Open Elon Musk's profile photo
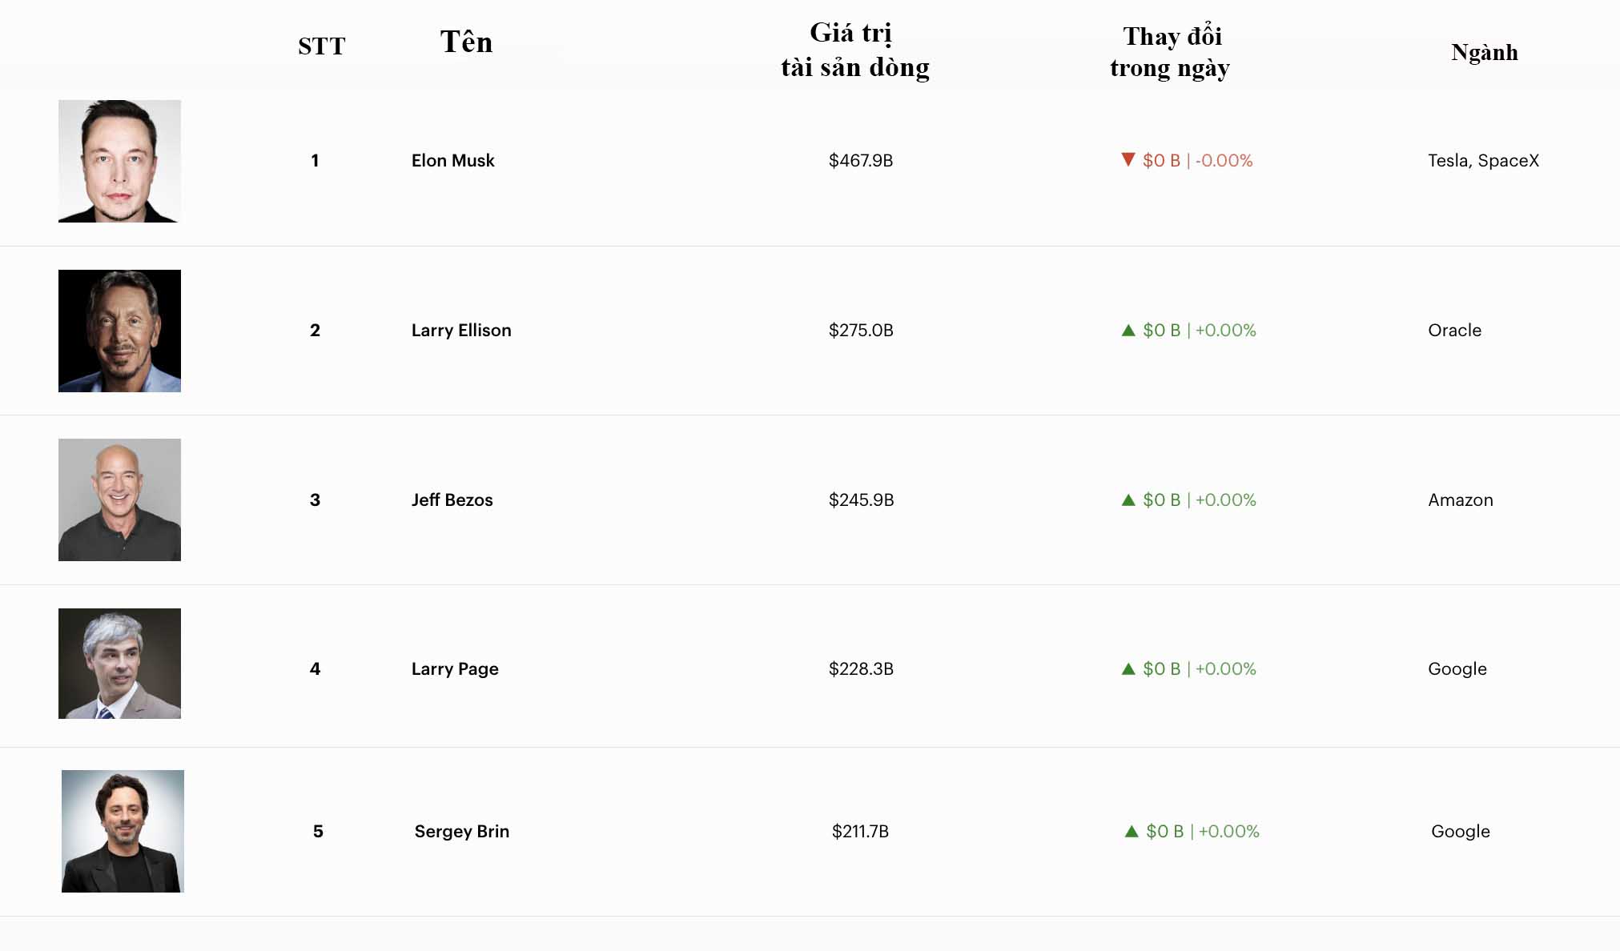 [x=119, y=161]
